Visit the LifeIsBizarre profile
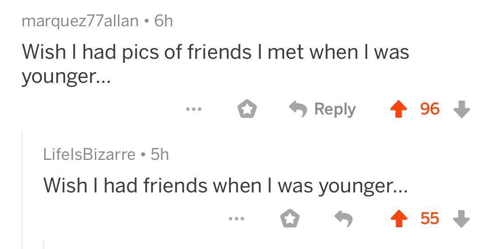The width and height of the screenshot is (501, 249). click(89, 154)
